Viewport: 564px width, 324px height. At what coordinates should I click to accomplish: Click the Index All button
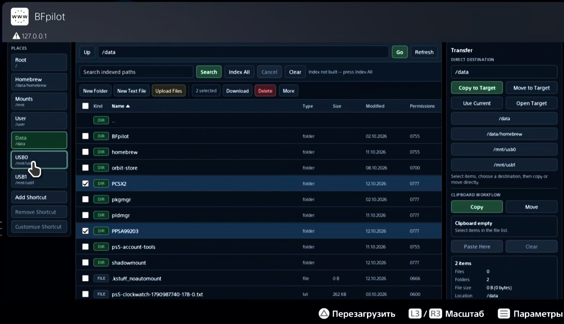tap(239, 72)
